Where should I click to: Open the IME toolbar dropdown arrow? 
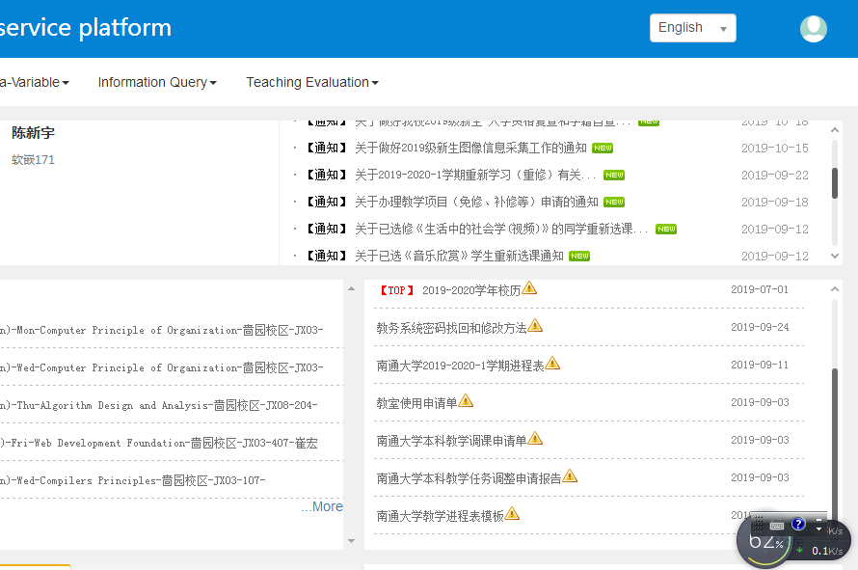pyautogui.click(x=818, y=529)
